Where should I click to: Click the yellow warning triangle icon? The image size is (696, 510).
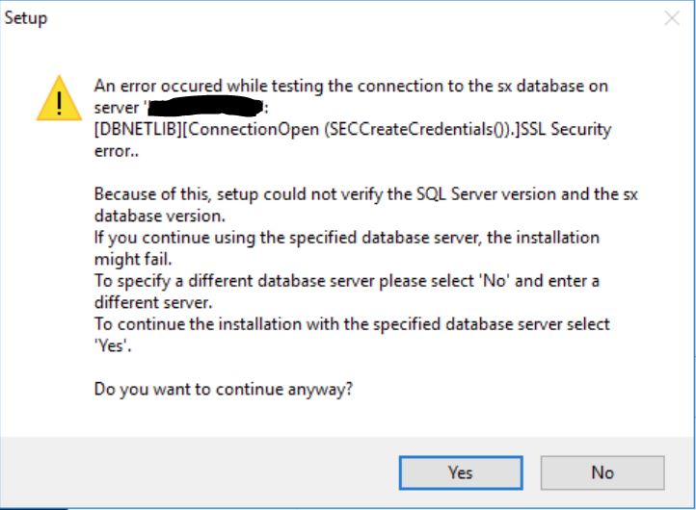tap(59, 99)
